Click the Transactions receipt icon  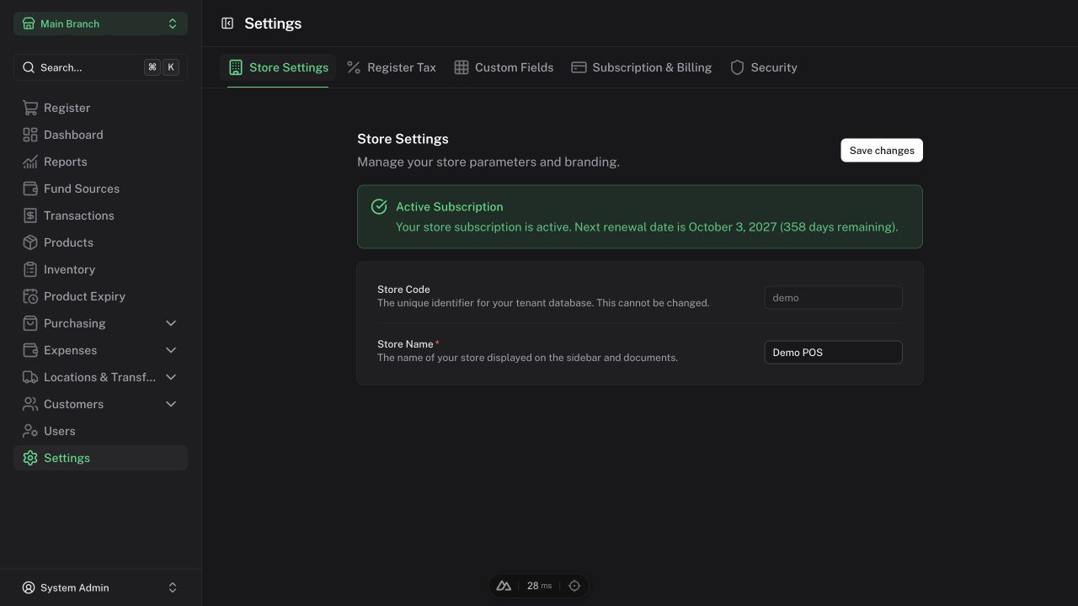tap(30, 215)
